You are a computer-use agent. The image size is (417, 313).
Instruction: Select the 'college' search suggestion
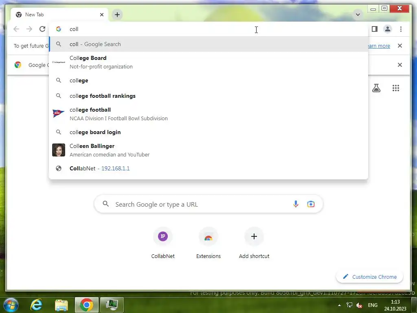pos(209,80)
